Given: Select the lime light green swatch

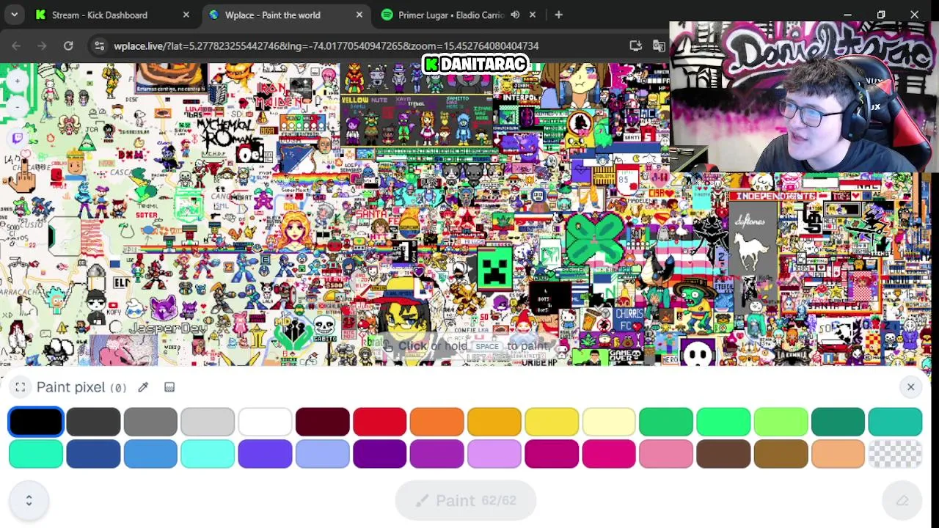Looking at the screenshot, I should 781,422.
